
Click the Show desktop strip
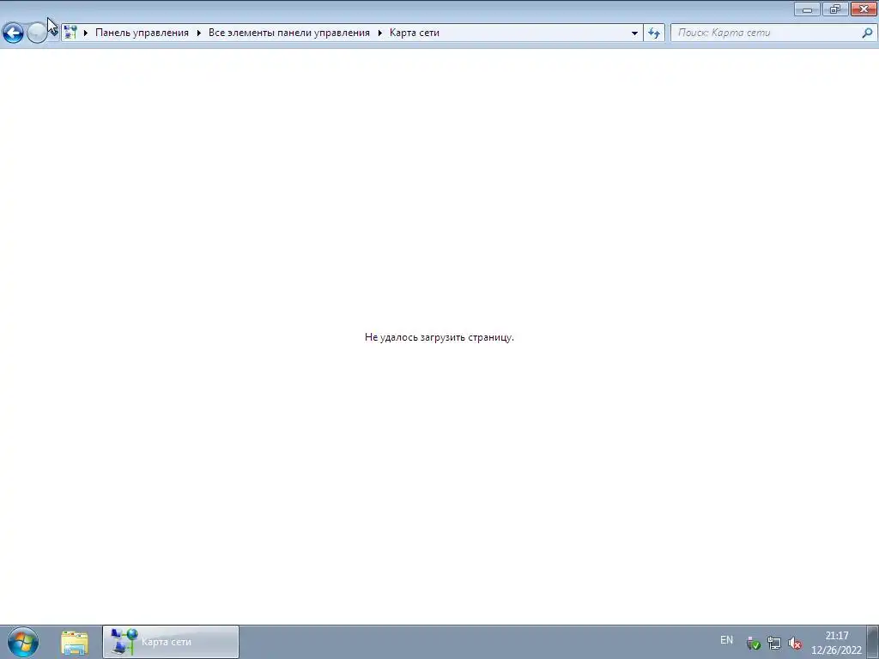pyautogui.click(x=873, y=642)
